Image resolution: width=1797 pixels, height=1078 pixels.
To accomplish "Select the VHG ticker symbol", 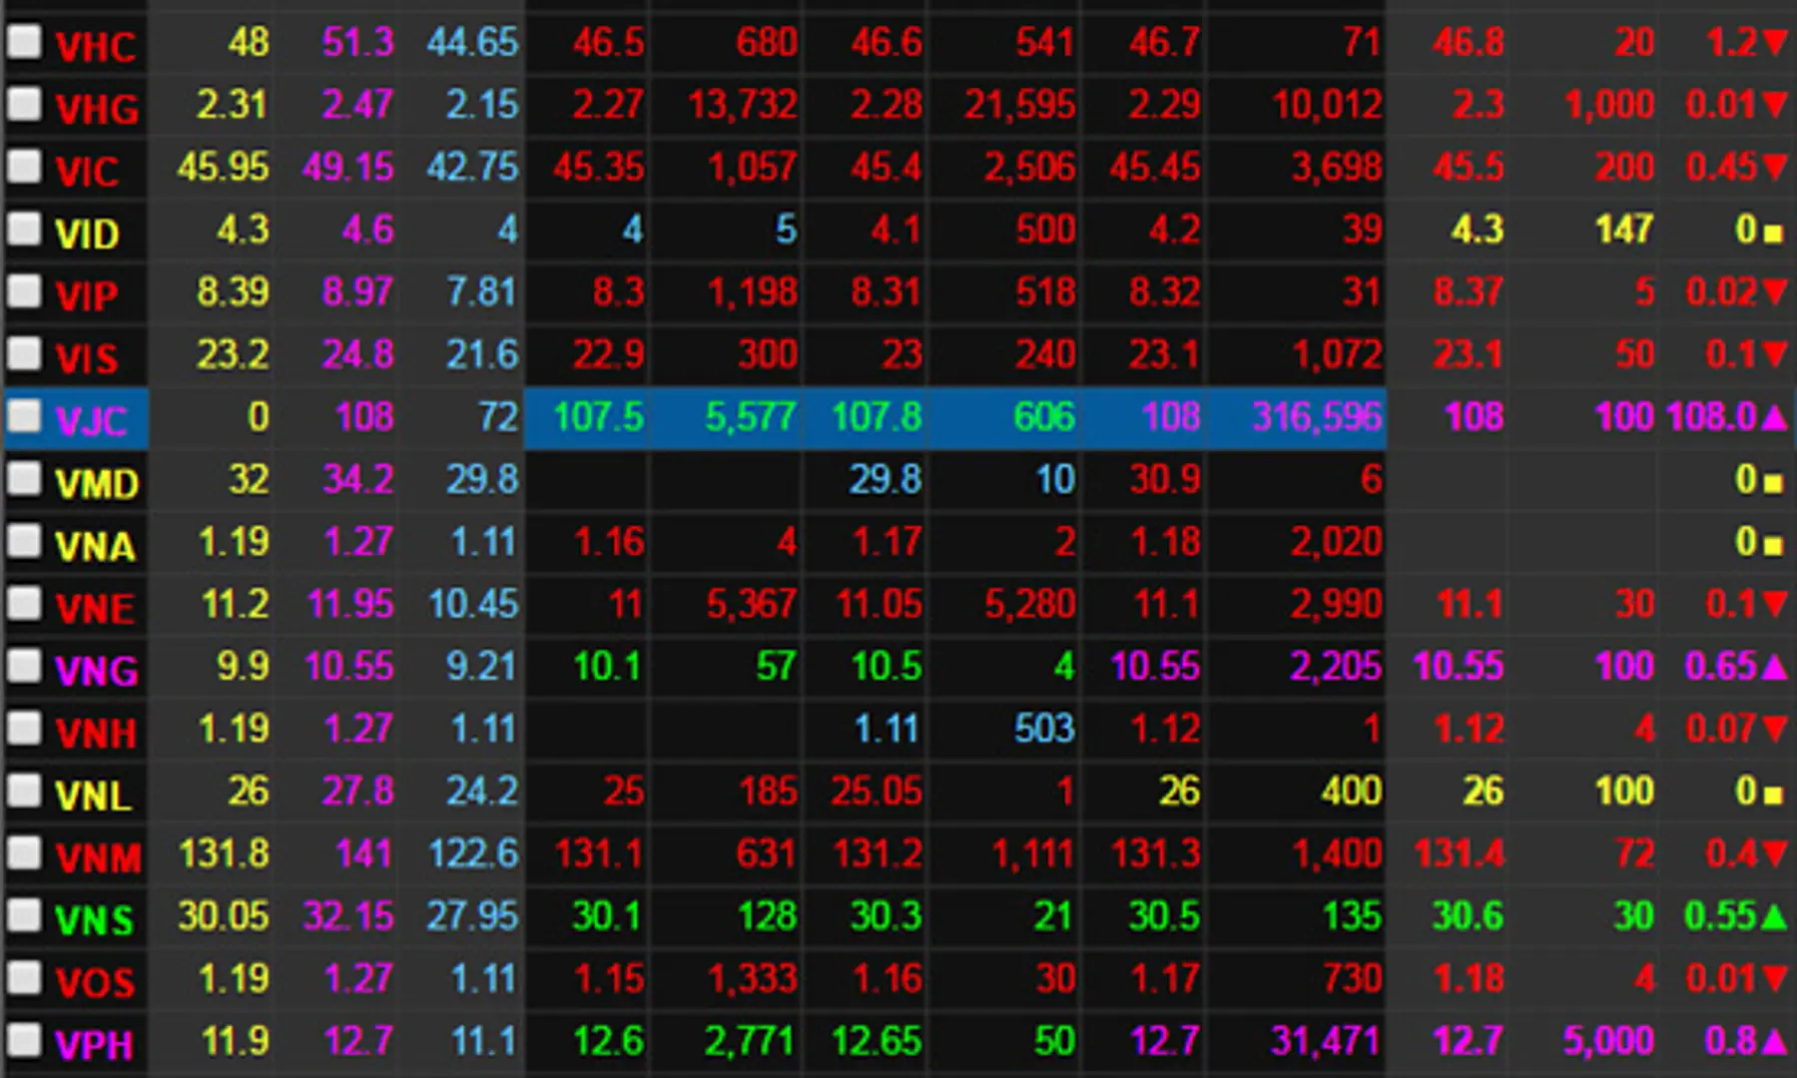I will click(97, 109).
